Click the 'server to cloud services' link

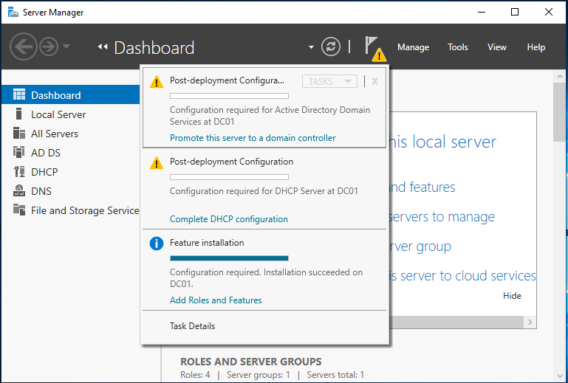[462, 276]
